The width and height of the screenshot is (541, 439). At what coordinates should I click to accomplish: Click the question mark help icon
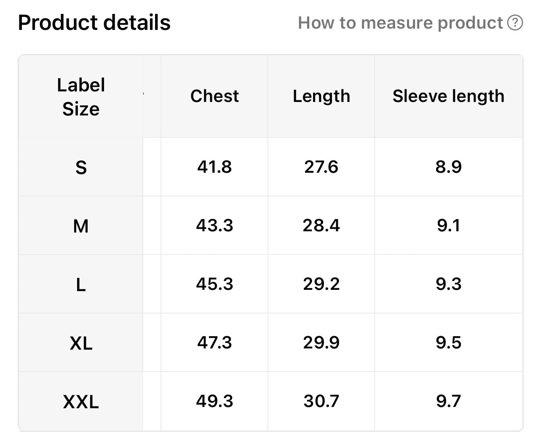[515, 23]
